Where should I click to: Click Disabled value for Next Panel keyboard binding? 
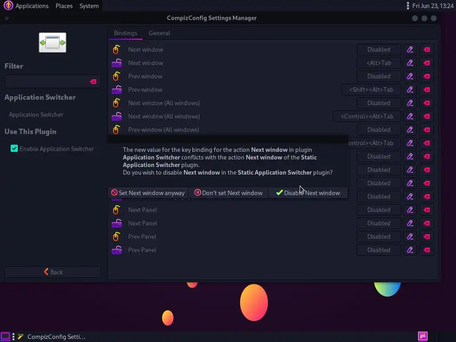coord(379,223)
